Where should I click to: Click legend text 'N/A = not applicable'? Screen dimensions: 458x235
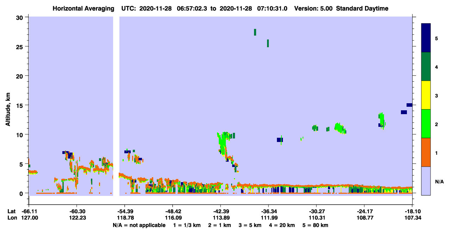(x=139, y=225)
